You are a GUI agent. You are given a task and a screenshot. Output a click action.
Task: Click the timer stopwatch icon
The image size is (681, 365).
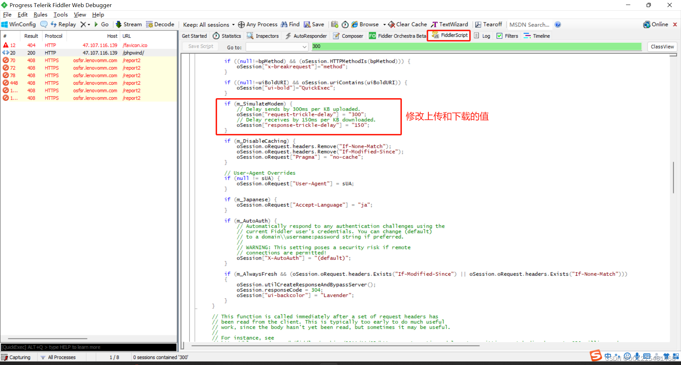pyautogui.click(x=345, y=24)
